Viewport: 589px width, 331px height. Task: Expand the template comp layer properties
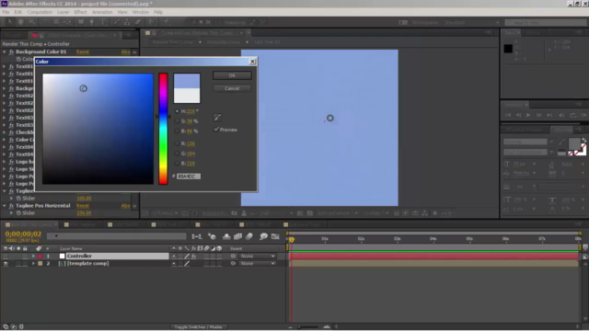[x=33, y=264]
